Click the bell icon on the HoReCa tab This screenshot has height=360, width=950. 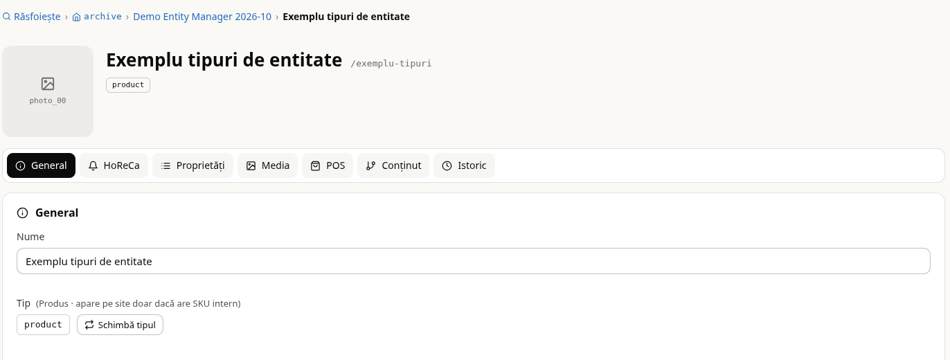(93, 165)
